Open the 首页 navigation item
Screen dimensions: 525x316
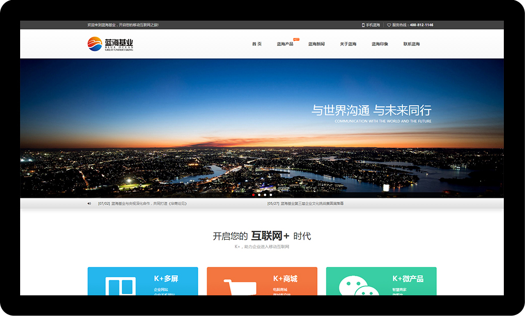click(257, 44)
